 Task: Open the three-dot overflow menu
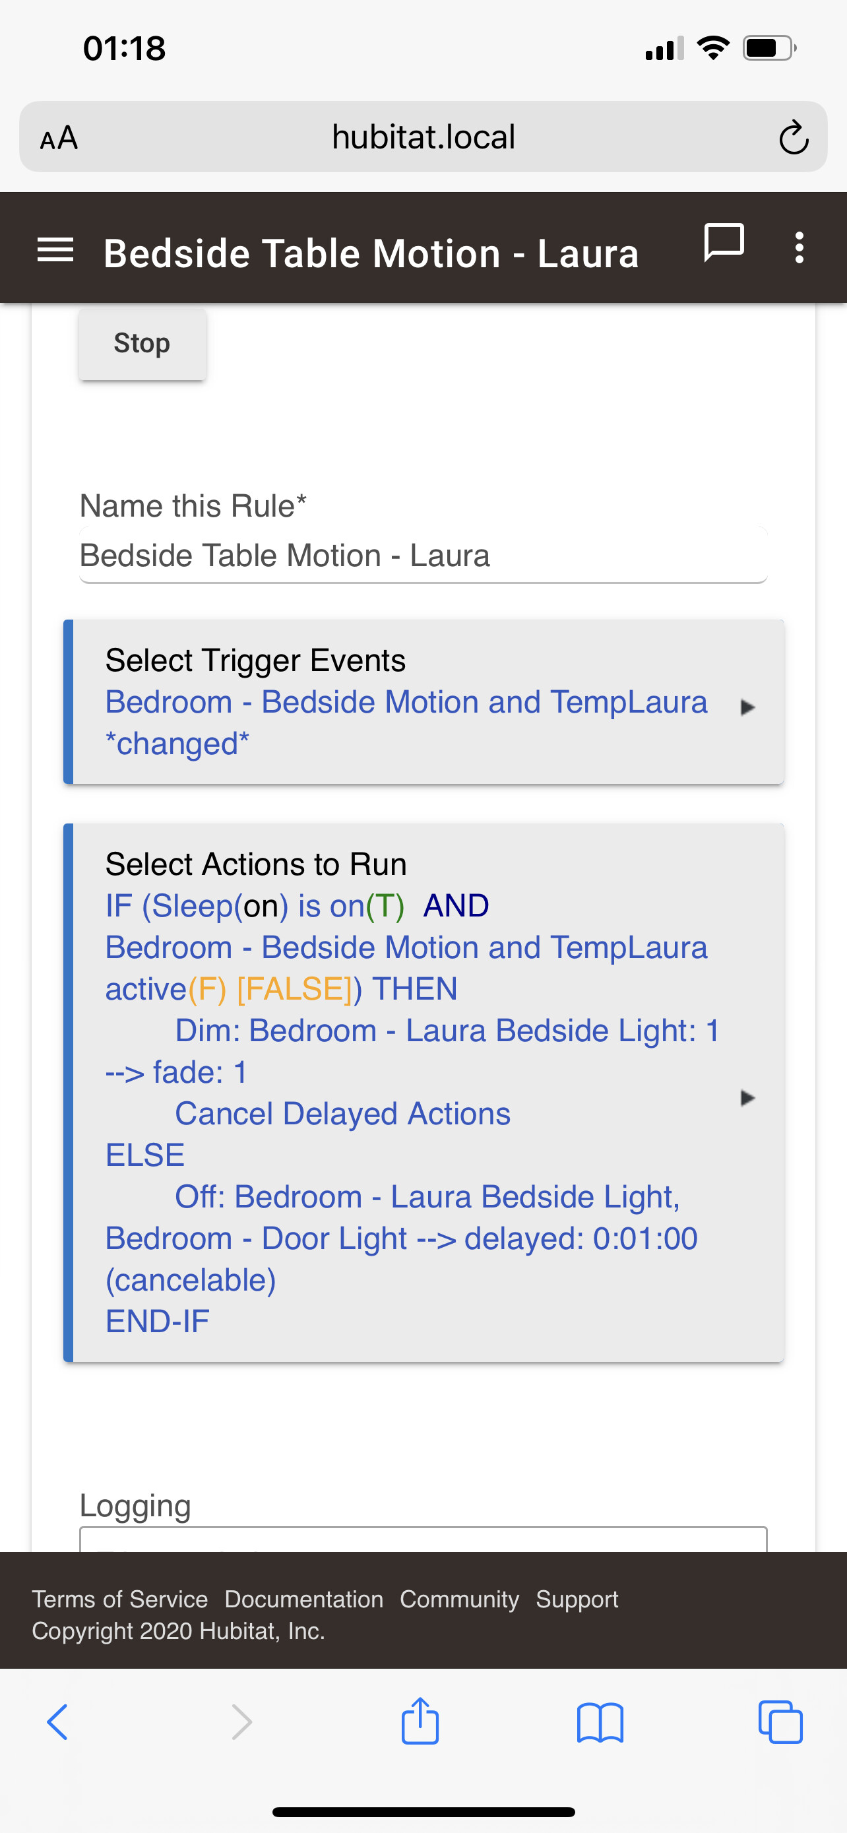coord(800,247)
